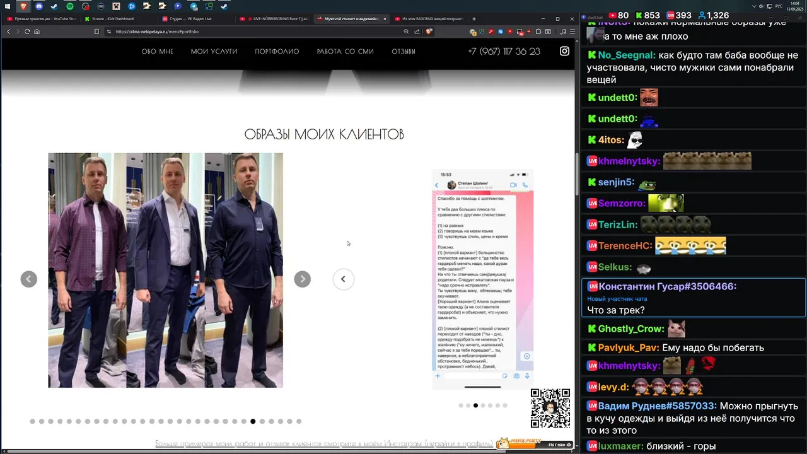
Task: Click username Ghostly_Crow in chat
Action: point(631,329)
